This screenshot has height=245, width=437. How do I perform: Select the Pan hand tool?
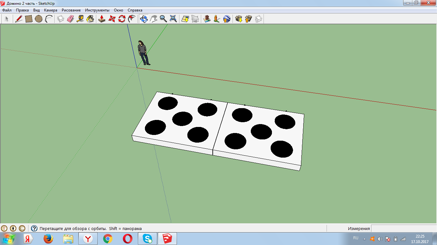(154, 19)
